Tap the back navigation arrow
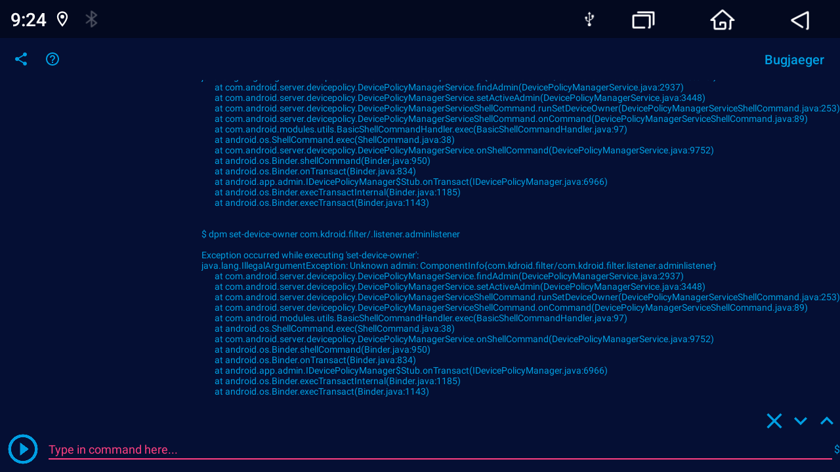840x472 pixels. (x=799, y=20)
